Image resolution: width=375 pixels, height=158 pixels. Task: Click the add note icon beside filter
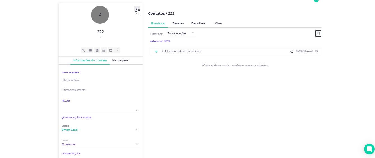[x=318, y=33]
